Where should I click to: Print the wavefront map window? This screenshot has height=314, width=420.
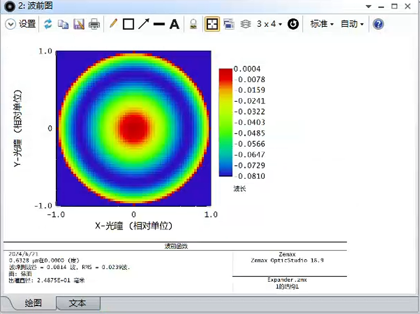94,24
